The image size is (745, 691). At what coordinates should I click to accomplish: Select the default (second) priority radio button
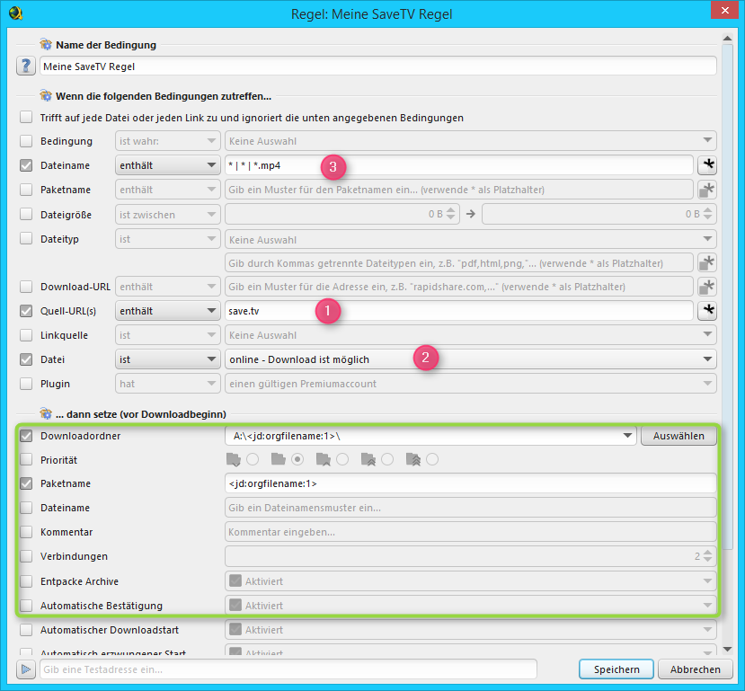[297, 460]
